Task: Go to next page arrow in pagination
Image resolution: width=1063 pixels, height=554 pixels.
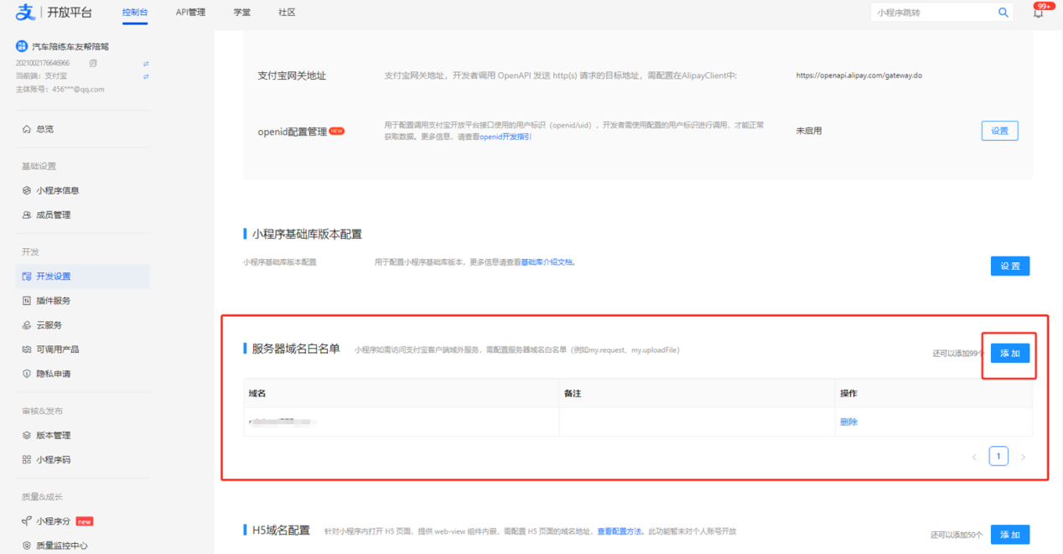Action: (1023, 457)
